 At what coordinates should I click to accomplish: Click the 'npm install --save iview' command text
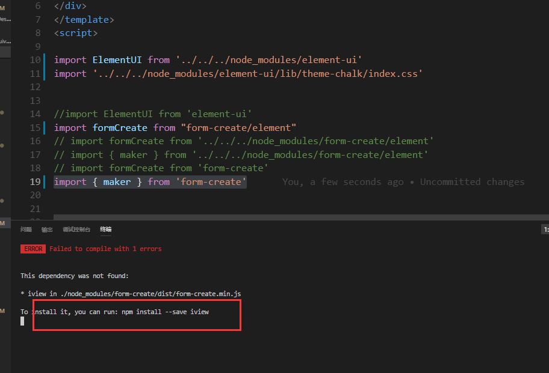166,311
